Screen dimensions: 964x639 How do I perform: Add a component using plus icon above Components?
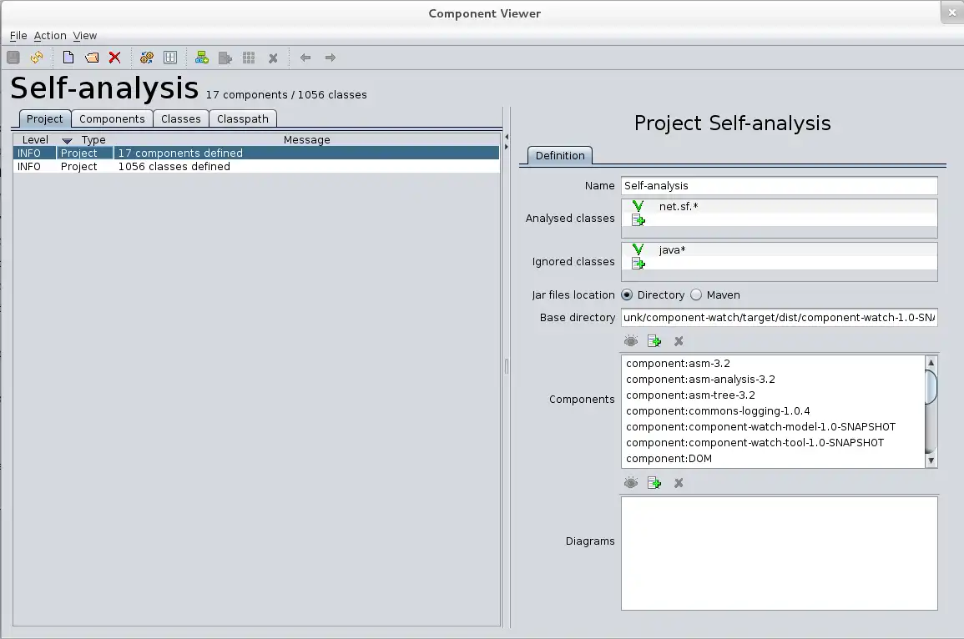[654, 341]
